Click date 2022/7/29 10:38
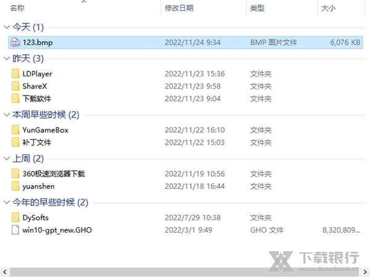Image resolution: width=370 pixels, height=277 pixels. (192, 218)
